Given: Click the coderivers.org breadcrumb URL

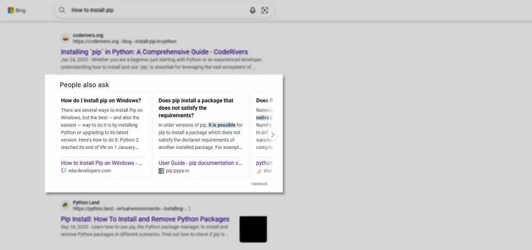Looking at the screenshot, I should tap(125, 41).
